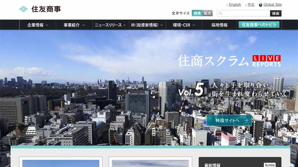Open the 環境・CSR navigation item
Screen dimensions: 298x167
pos(184,25)
